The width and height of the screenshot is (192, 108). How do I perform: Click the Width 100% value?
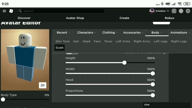151,69
